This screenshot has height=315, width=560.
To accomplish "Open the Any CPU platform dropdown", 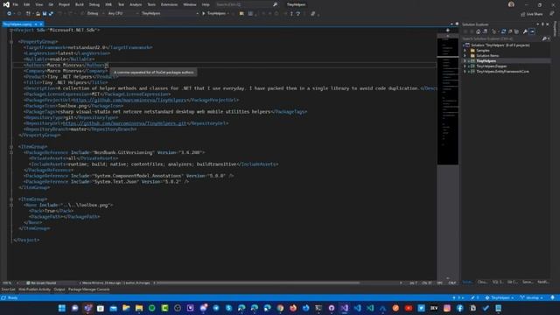I will 122,14.
